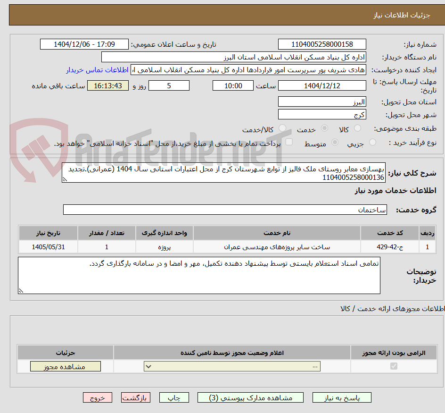Viewport: 445px width, 413px height.
Task: Click the announcement date 1404/12/06 field
Action: coord(84,44)
